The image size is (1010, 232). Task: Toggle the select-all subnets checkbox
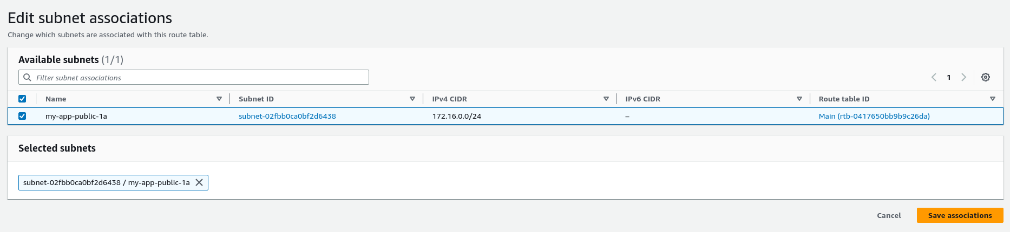point(22,99)
